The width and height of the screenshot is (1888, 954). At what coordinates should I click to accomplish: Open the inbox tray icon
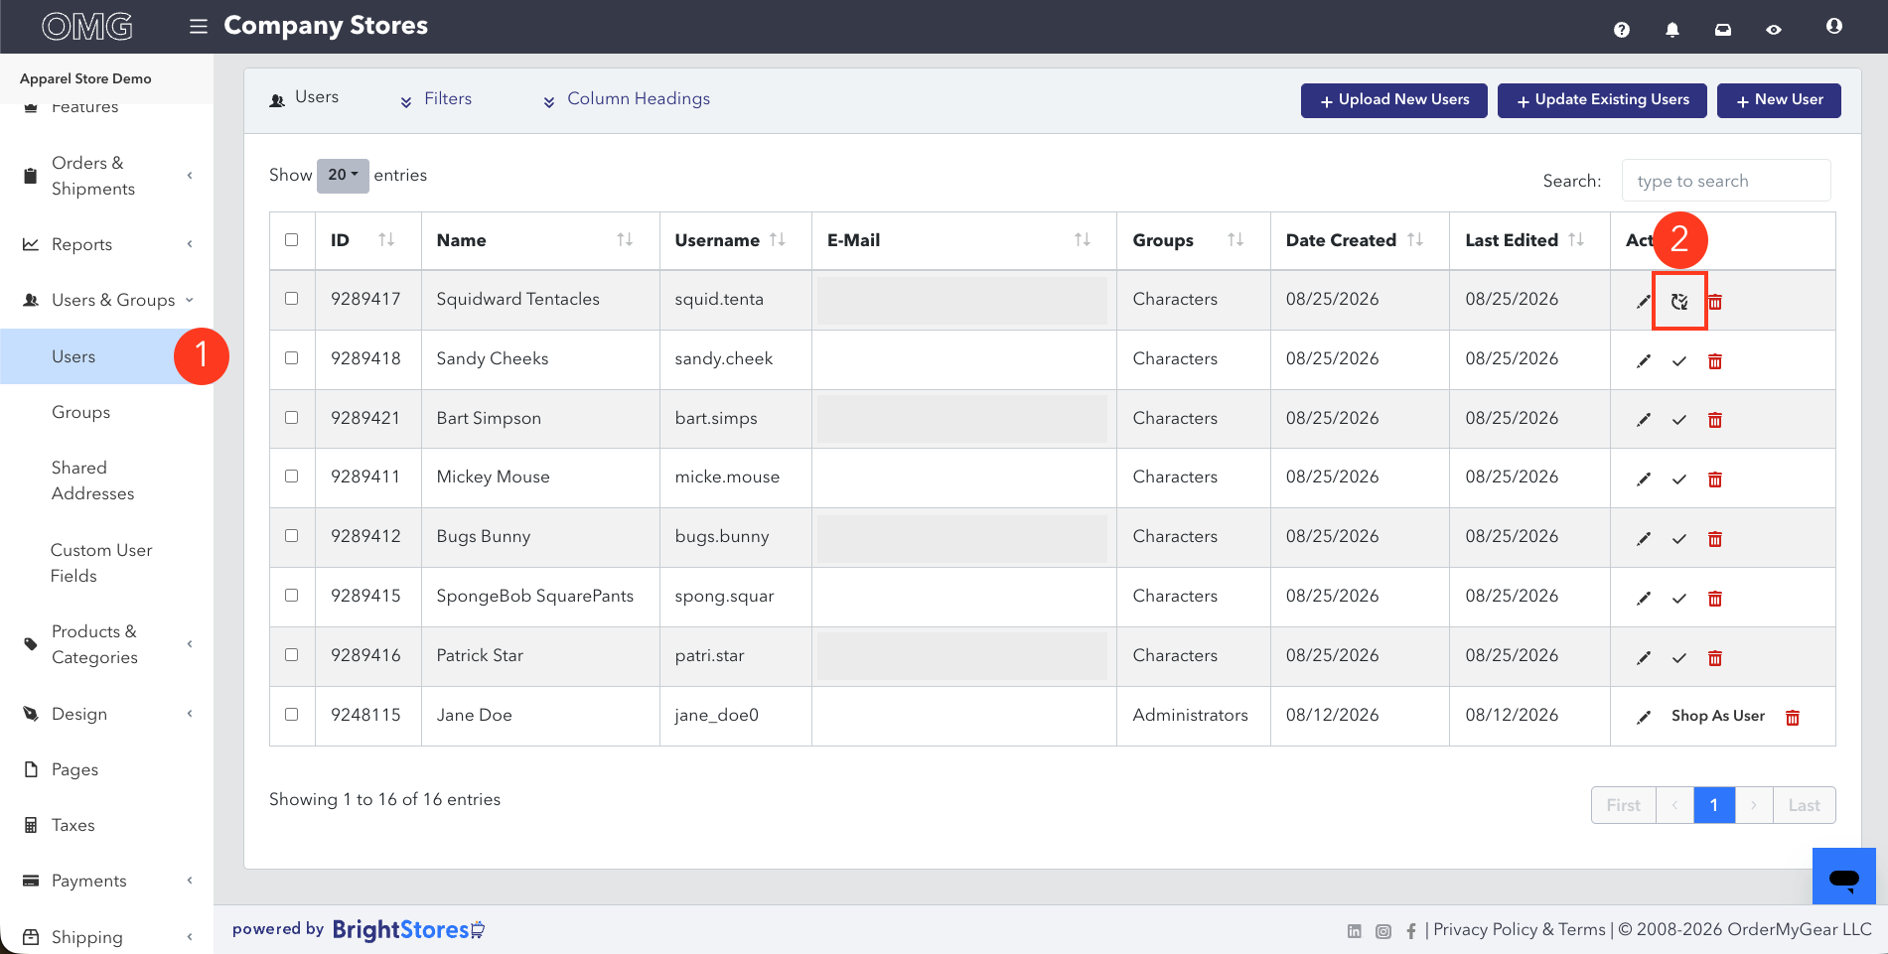click(x=1723, y=30)
